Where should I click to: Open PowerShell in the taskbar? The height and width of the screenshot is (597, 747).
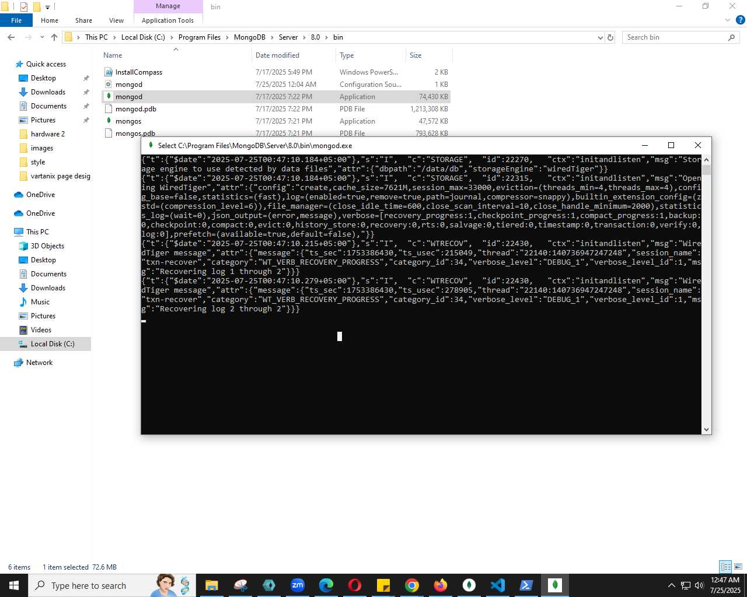pyautogui.click(x=526, y=585)
